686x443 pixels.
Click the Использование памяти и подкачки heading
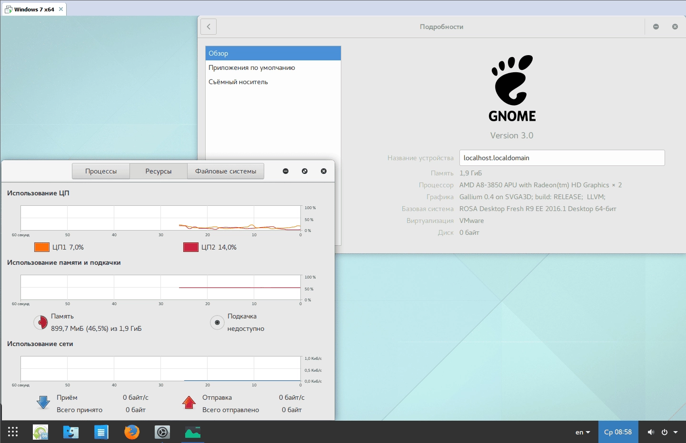(x=64, y=262)
